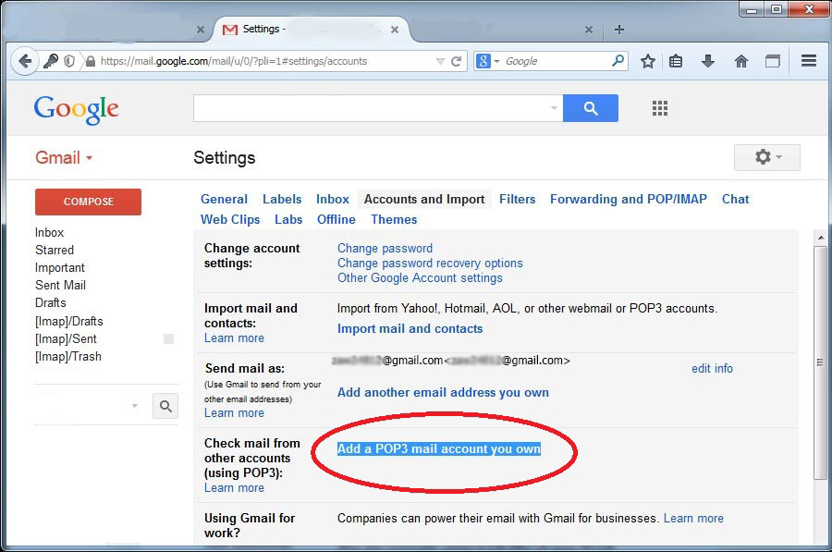This screenshot has height=552, width=832.
Task: Open the Drafts folder
Action: [51, 302]
